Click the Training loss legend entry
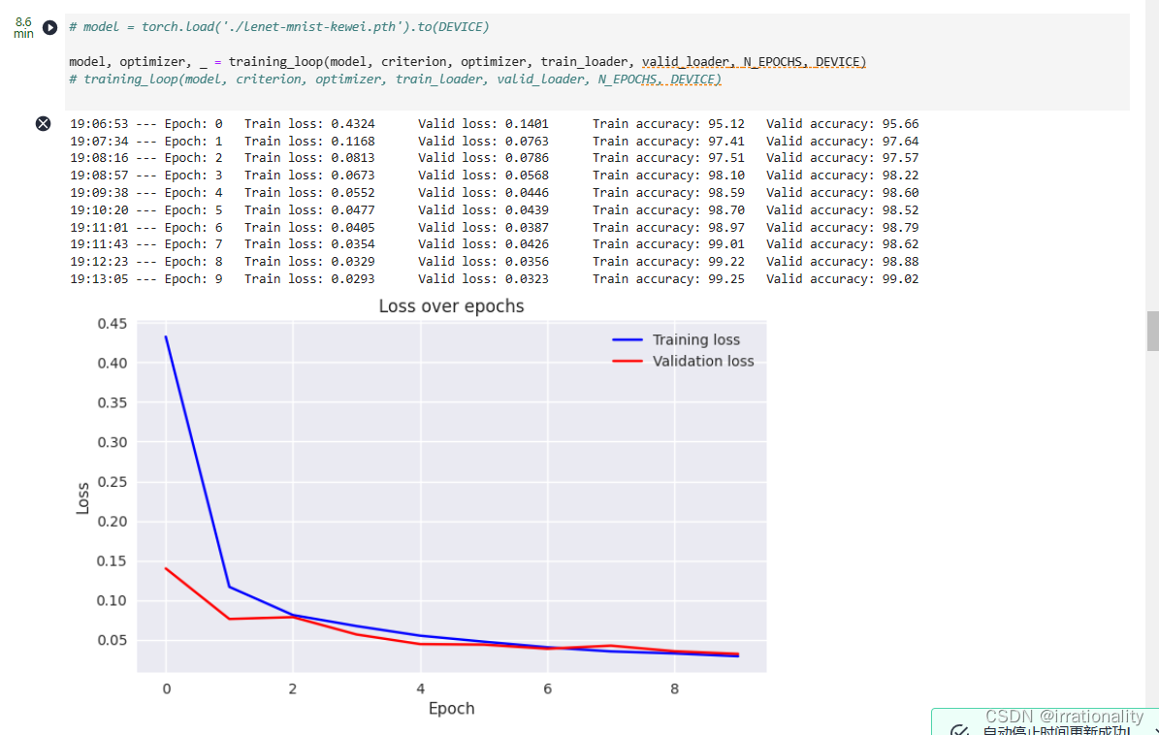This screenshot has height=735, width=1159. tap(676, 339)
